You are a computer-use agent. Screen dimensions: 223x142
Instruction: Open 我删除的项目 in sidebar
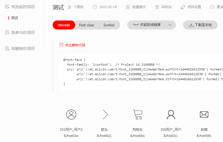[x=23, y=49]
